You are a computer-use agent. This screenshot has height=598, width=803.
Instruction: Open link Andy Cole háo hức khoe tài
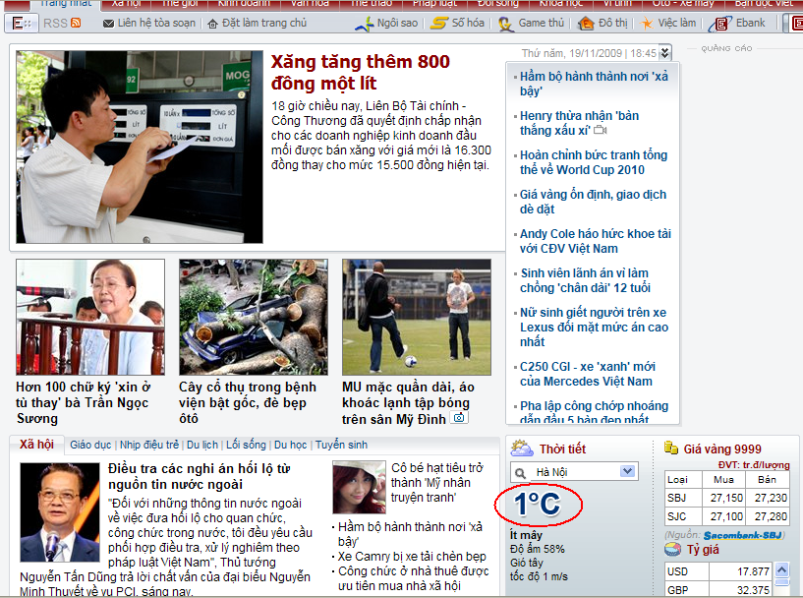(x=595, y=241)
